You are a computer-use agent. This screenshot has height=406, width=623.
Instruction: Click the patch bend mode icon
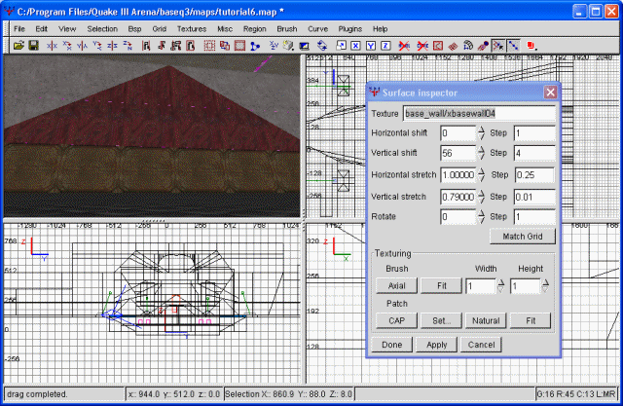(x=468, y=46)
